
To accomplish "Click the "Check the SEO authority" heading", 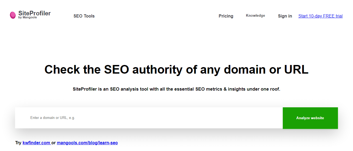I will click(x=176, y=70).
